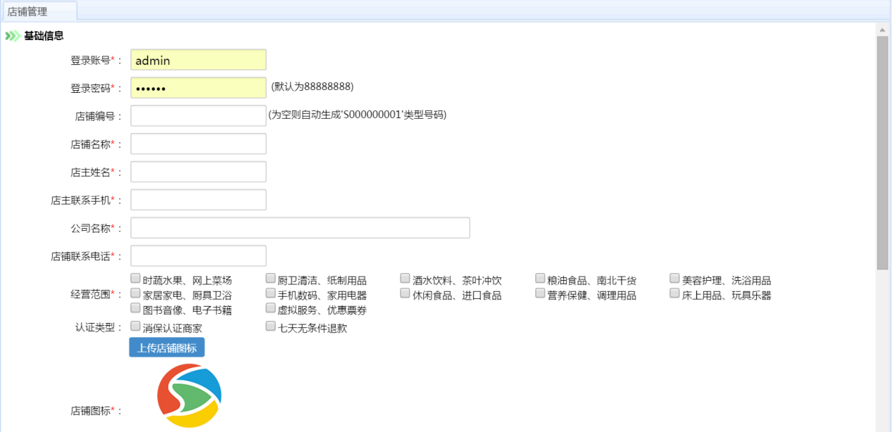
Task: Click the vertical scrollbar thumb
Action: [x=883, y=151]
